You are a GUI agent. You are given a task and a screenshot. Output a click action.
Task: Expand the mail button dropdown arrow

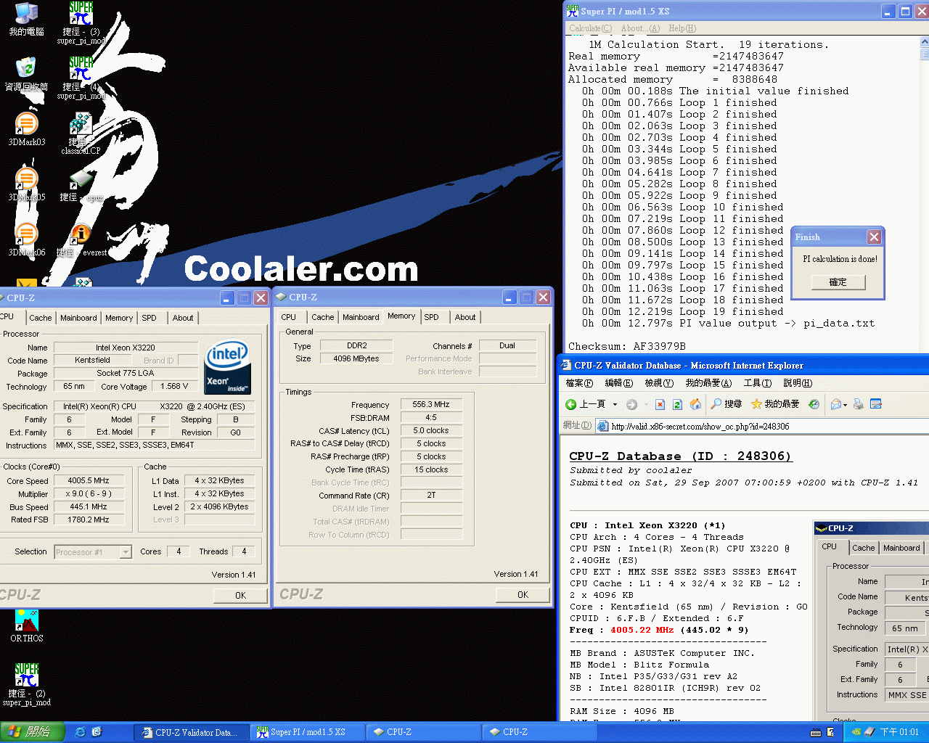pyautogui.click(x=846, y=404)
